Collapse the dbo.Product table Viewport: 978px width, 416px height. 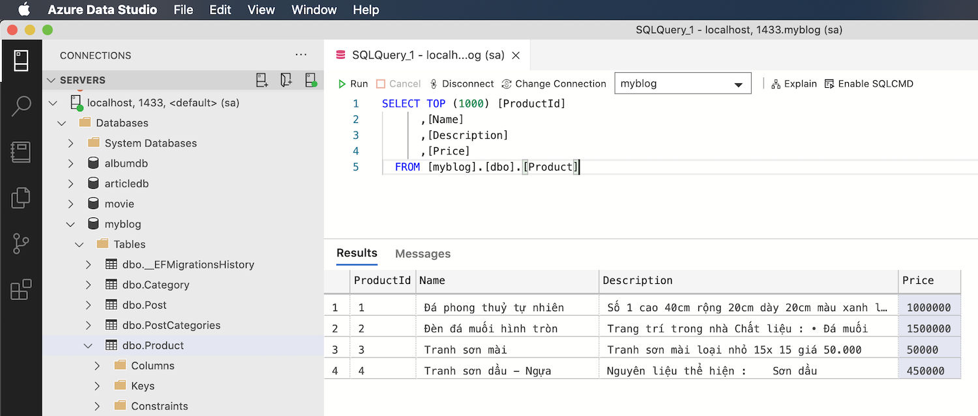pos(89,345)
